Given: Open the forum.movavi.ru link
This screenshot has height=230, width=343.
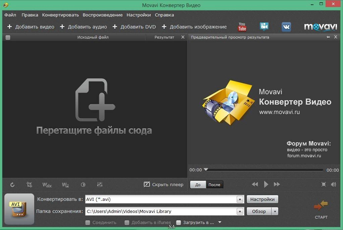Looking at the screenshot, I should point(304,156).
